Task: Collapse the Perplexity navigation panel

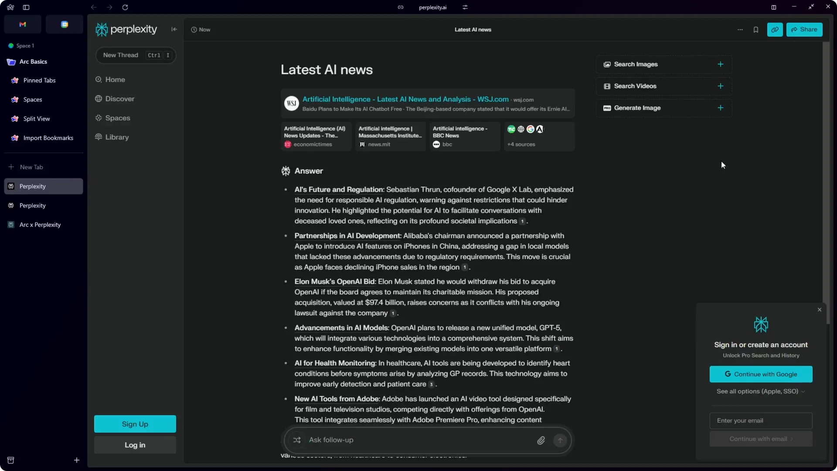Action: 174,29
